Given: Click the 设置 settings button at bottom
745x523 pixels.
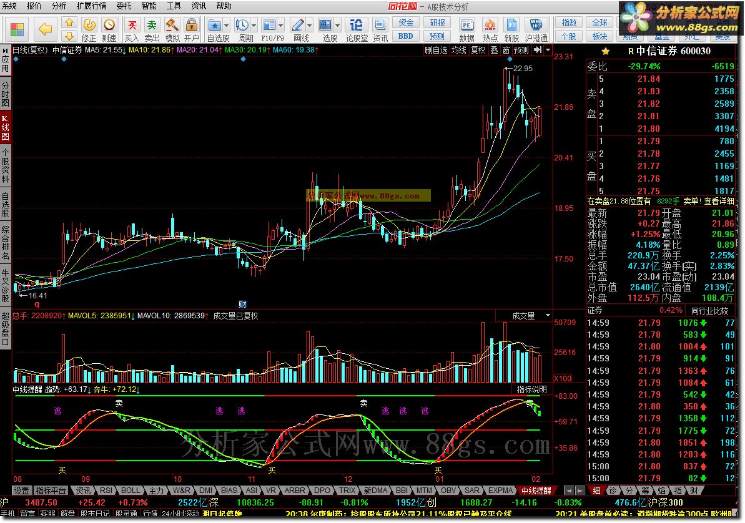Looking at the screenshot, I should 21,490.
